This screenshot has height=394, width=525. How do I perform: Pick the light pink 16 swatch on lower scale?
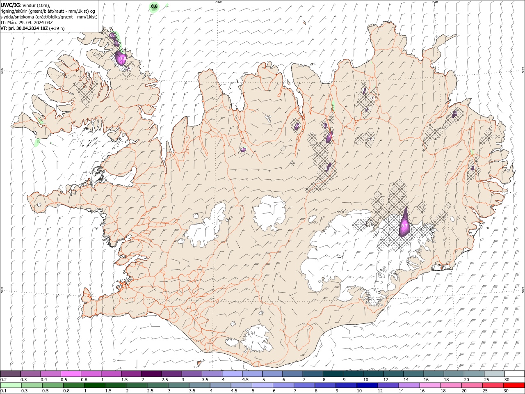430,385
